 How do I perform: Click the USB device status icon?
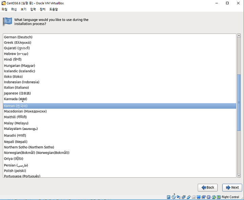(189, 197)
